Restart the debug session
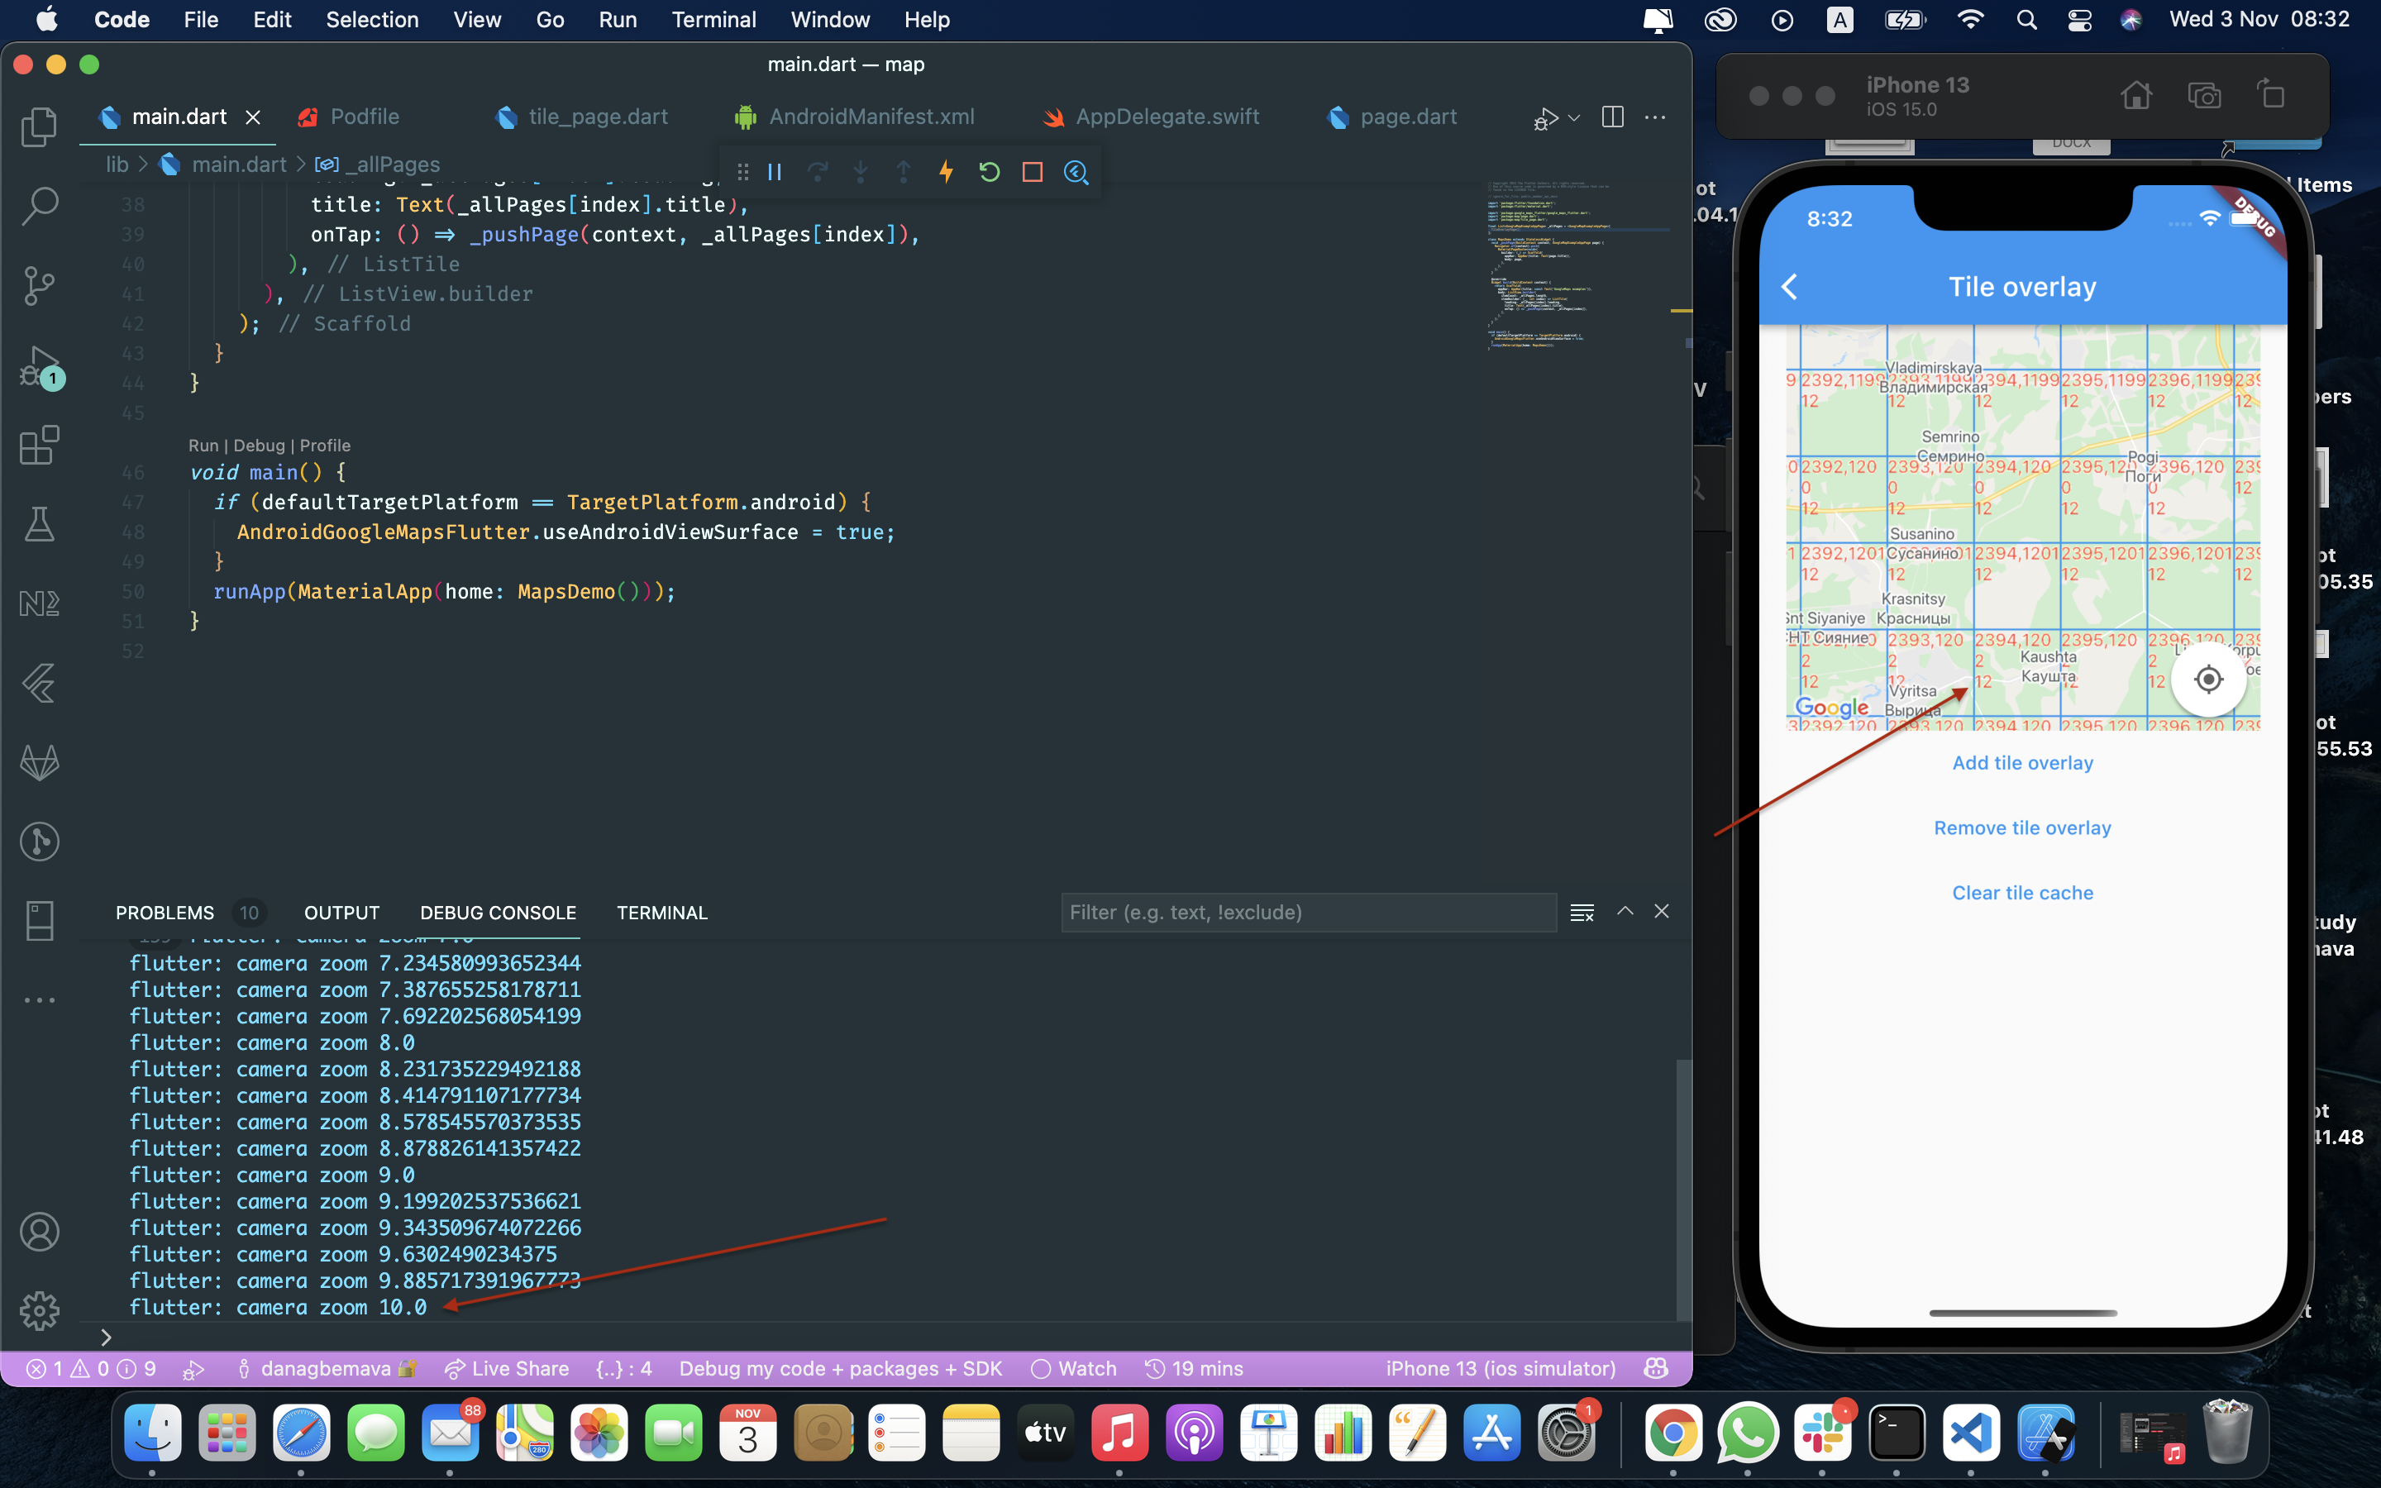 pyautogui.click(x=989, y=172)
